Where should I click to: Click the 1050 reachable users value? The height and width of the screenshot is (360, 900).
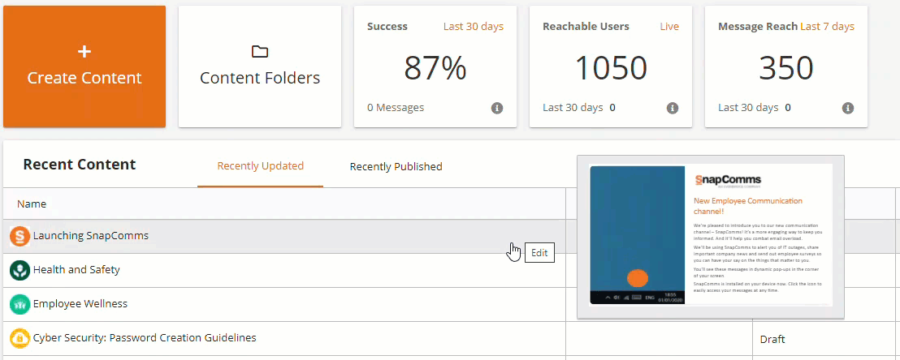(x=611, y=68)
